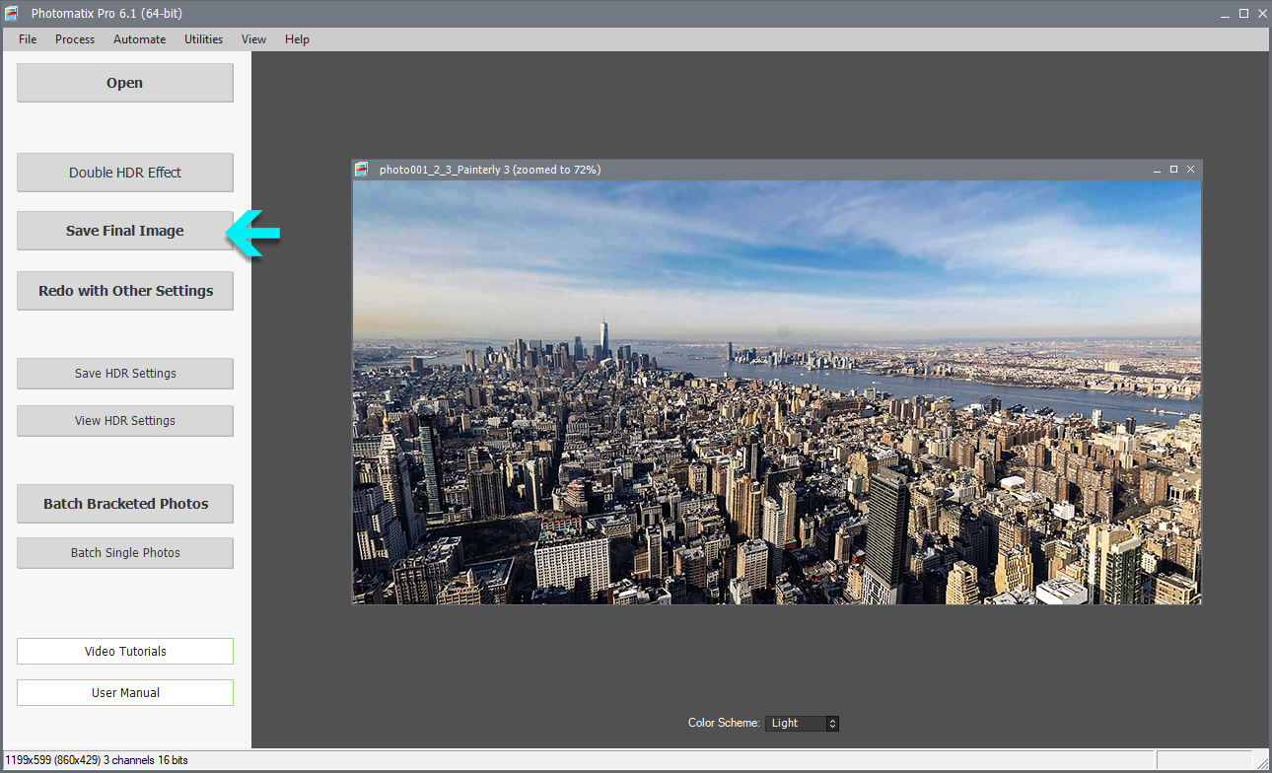Click the image window's document icon
Viewport: 1272px width, 773px height.
click(362, 170)
